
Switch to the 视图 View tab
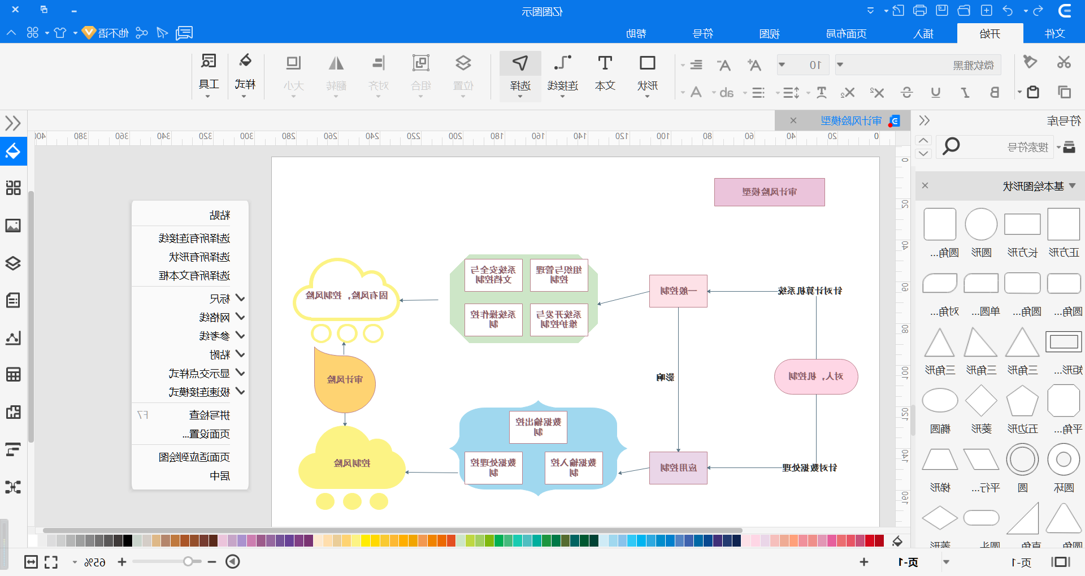tap(769, 33)
